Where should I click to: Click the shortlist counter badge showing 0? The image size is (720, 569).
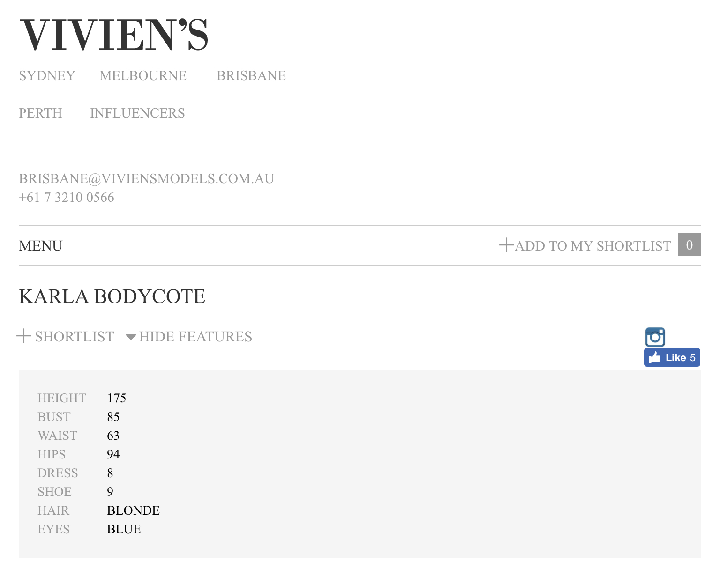click(689, 245)
